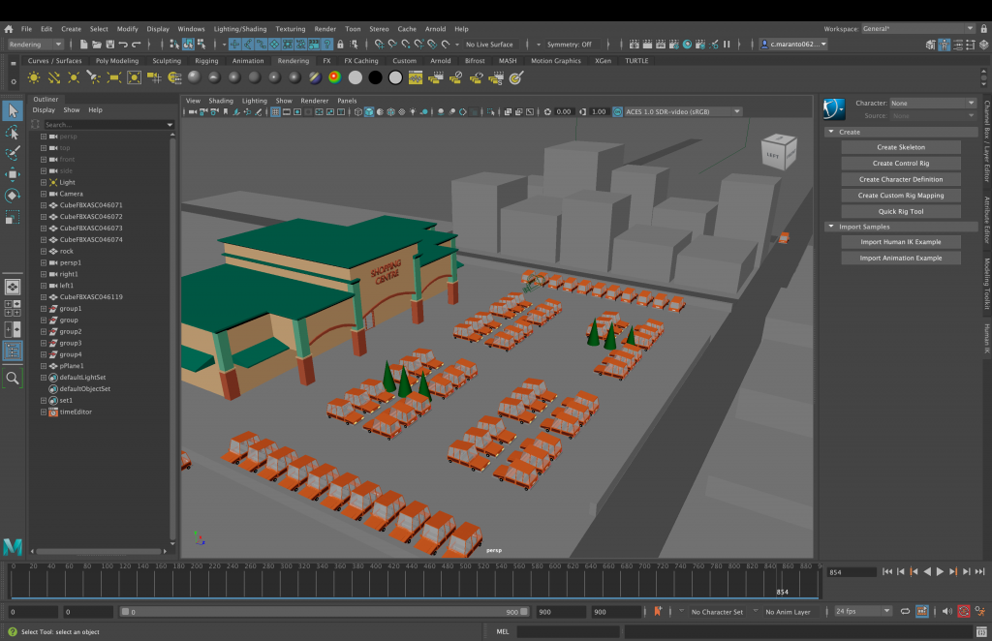
Task: Click the save scene icon in status line
Action: 109,45
